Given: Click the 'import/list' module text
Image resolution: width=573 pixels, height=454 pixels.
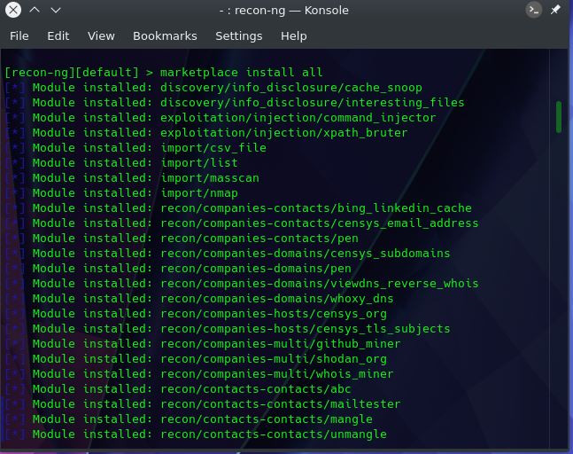Looking at the screenshot, I should point(199,163).
